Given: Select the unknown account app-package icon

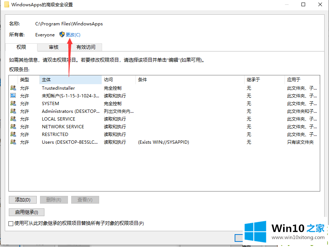Looking at the screenshot, I should pyautogui.click(x=13, y=96).
